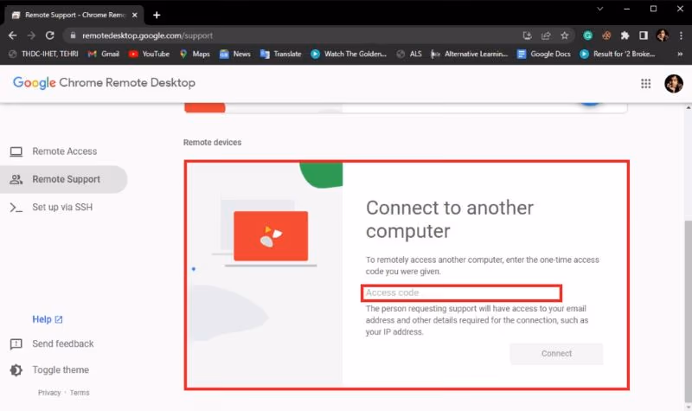
Task: Focus the Access code input field
Action: tap(462, 293)
